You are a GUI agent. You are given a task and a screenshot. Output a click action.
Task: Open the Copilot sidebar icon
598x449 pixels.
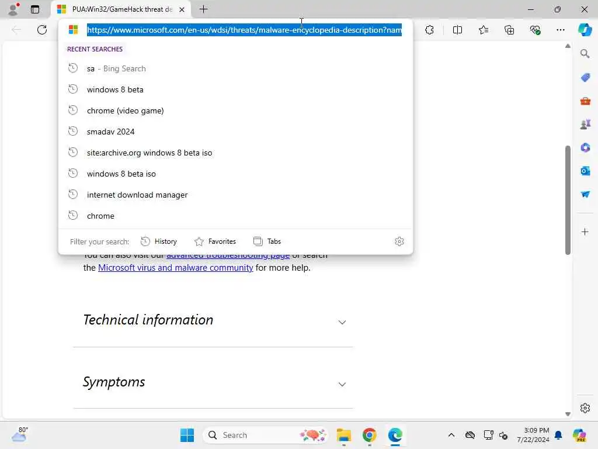pyautogui.click(x=585, y=29)
